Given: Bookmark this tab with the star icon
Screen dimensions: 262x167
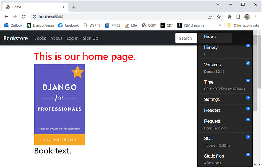Looking at the screenshot, I should (219, 17).
